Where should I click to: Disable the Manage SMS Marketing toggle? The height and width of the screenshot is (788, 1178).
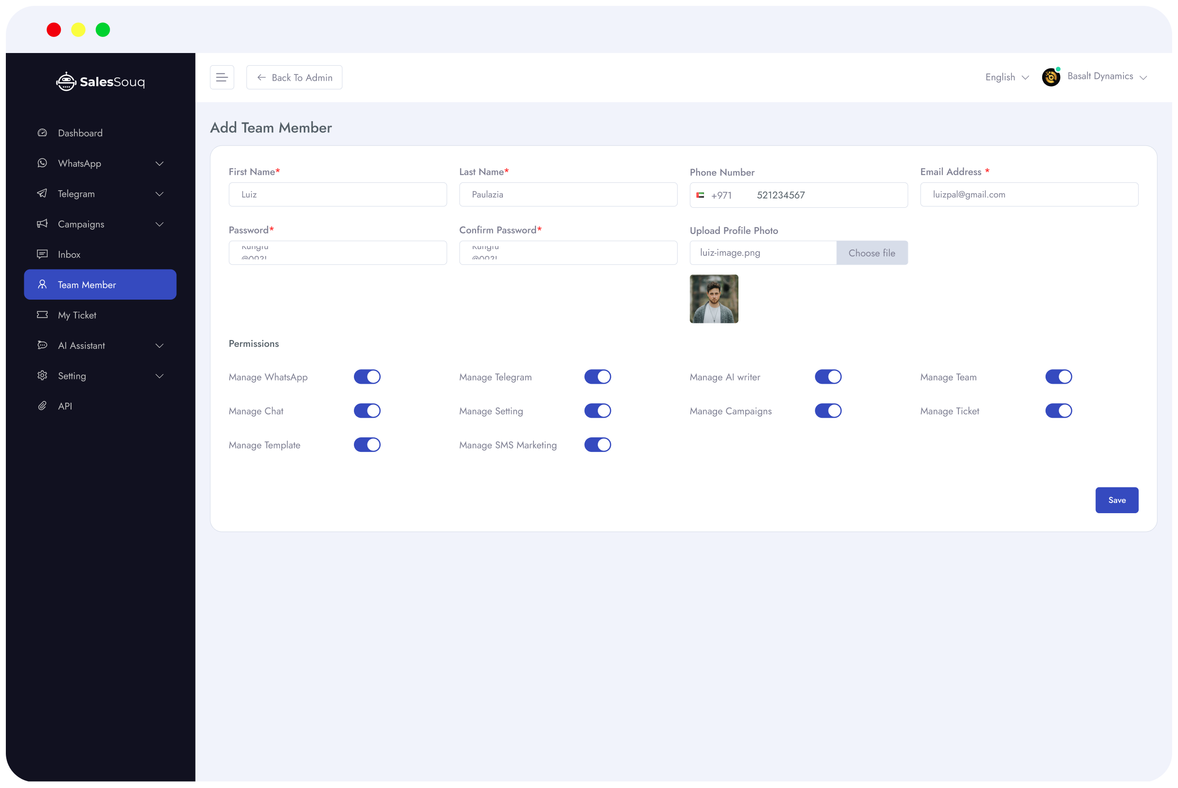[597, 445]
